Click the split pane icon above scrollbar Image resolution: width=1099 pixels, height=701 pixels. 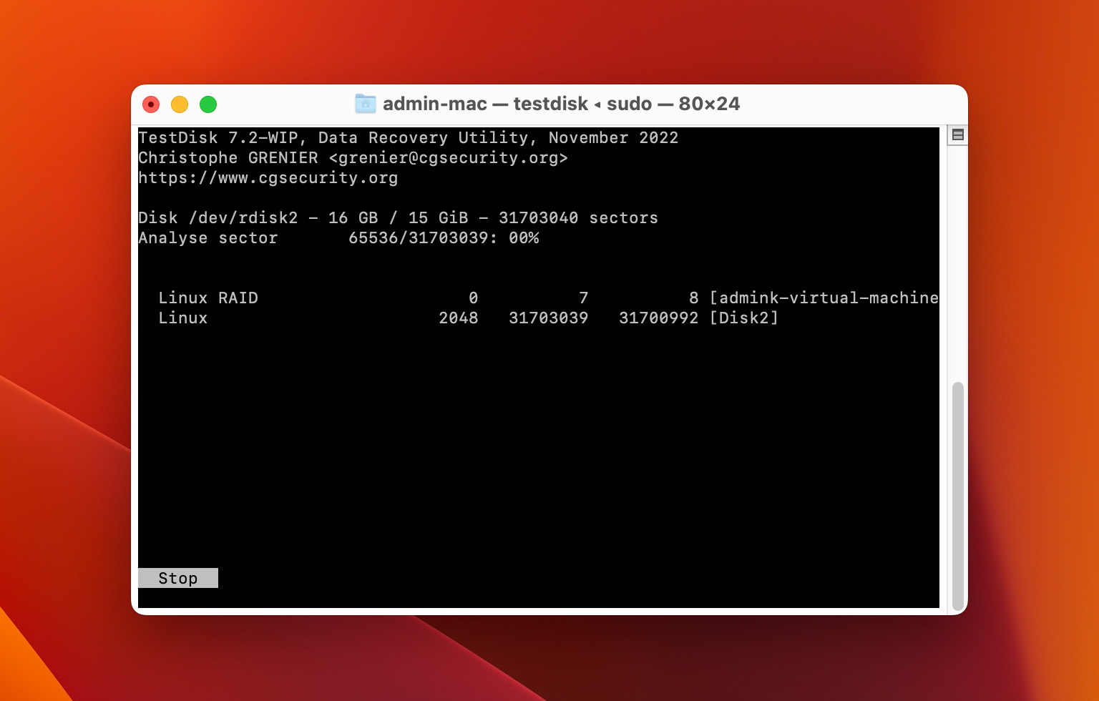958,134
